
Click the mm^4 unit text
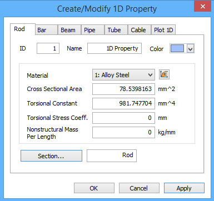click(166, 103)
